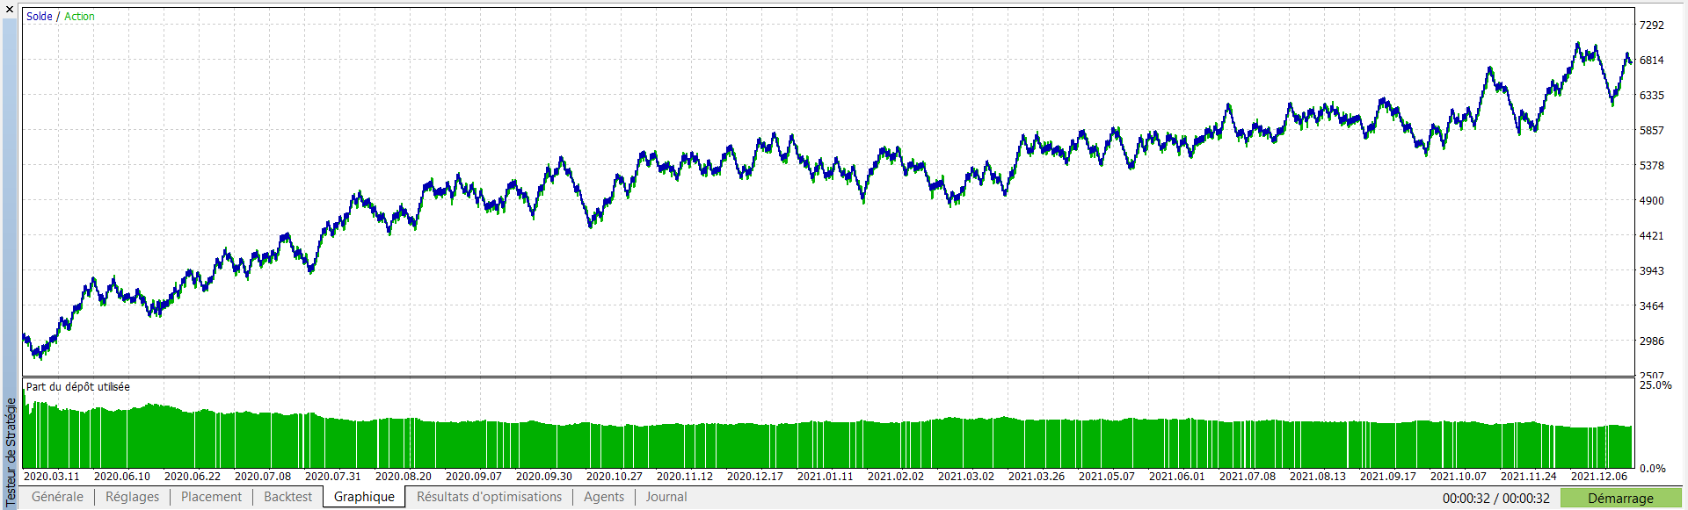Click the 'Part du dépôt utilisée' label

pos(78,387)
